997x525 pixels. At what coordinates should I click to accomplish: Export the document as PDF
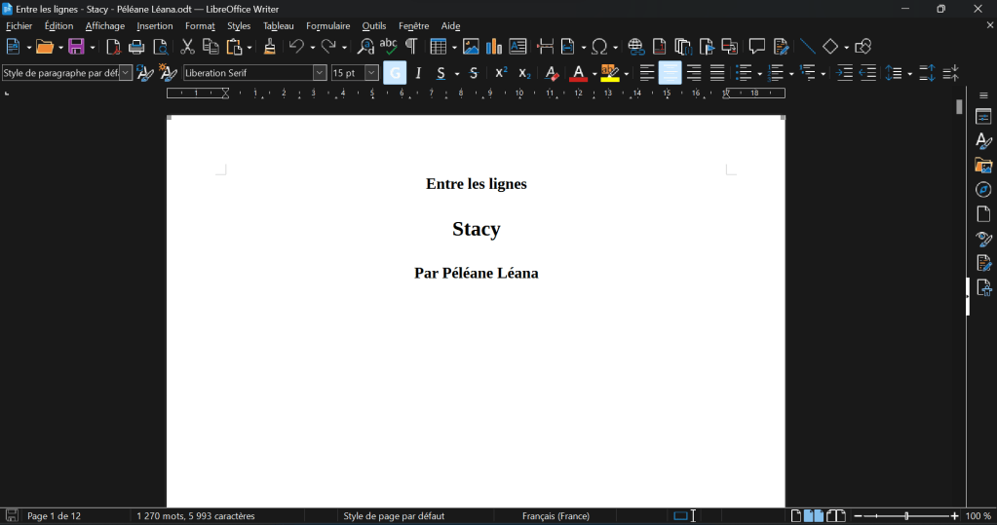pos(113,47)
